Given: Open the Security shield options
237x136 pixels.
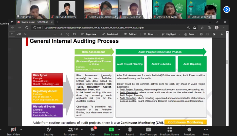Looking at the screenshot, I should [49, 130].
